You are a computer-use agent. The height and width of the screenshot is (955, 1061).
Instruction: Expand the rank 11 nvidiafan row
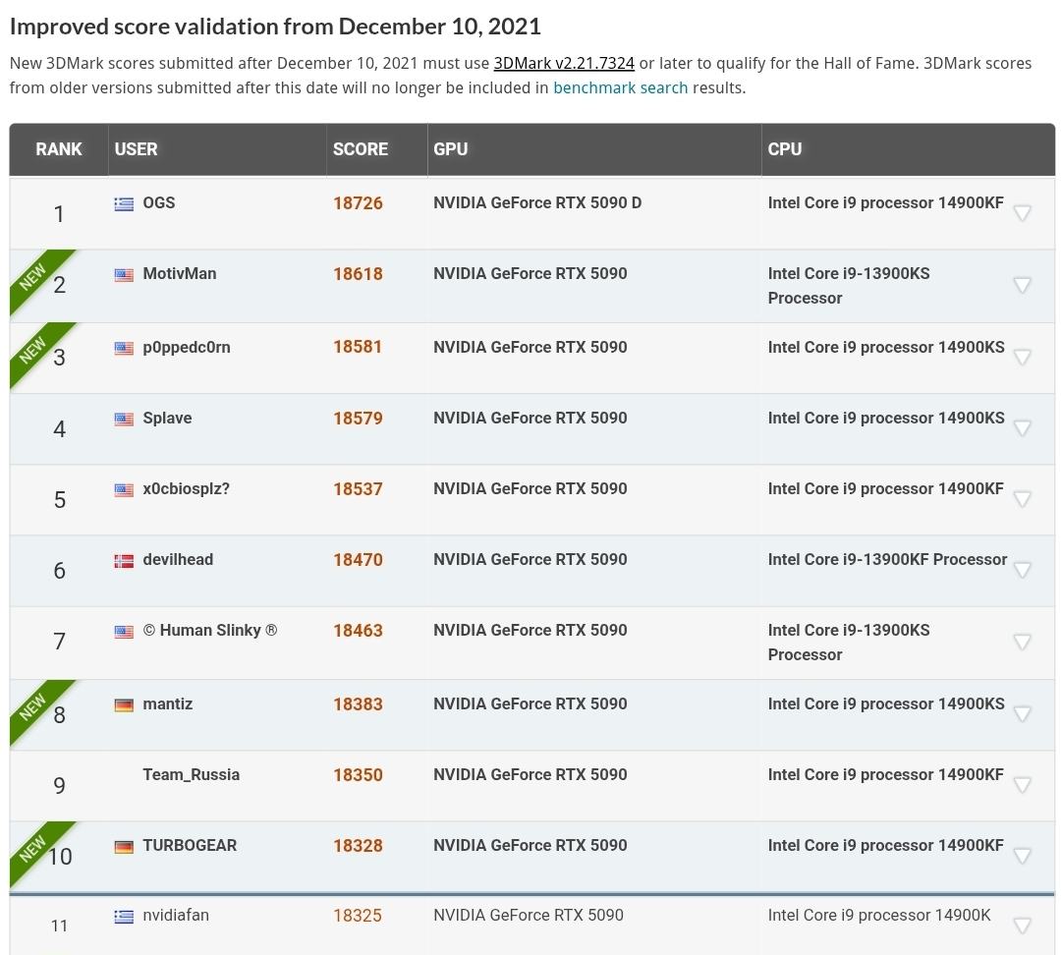tap(1022, 926)
